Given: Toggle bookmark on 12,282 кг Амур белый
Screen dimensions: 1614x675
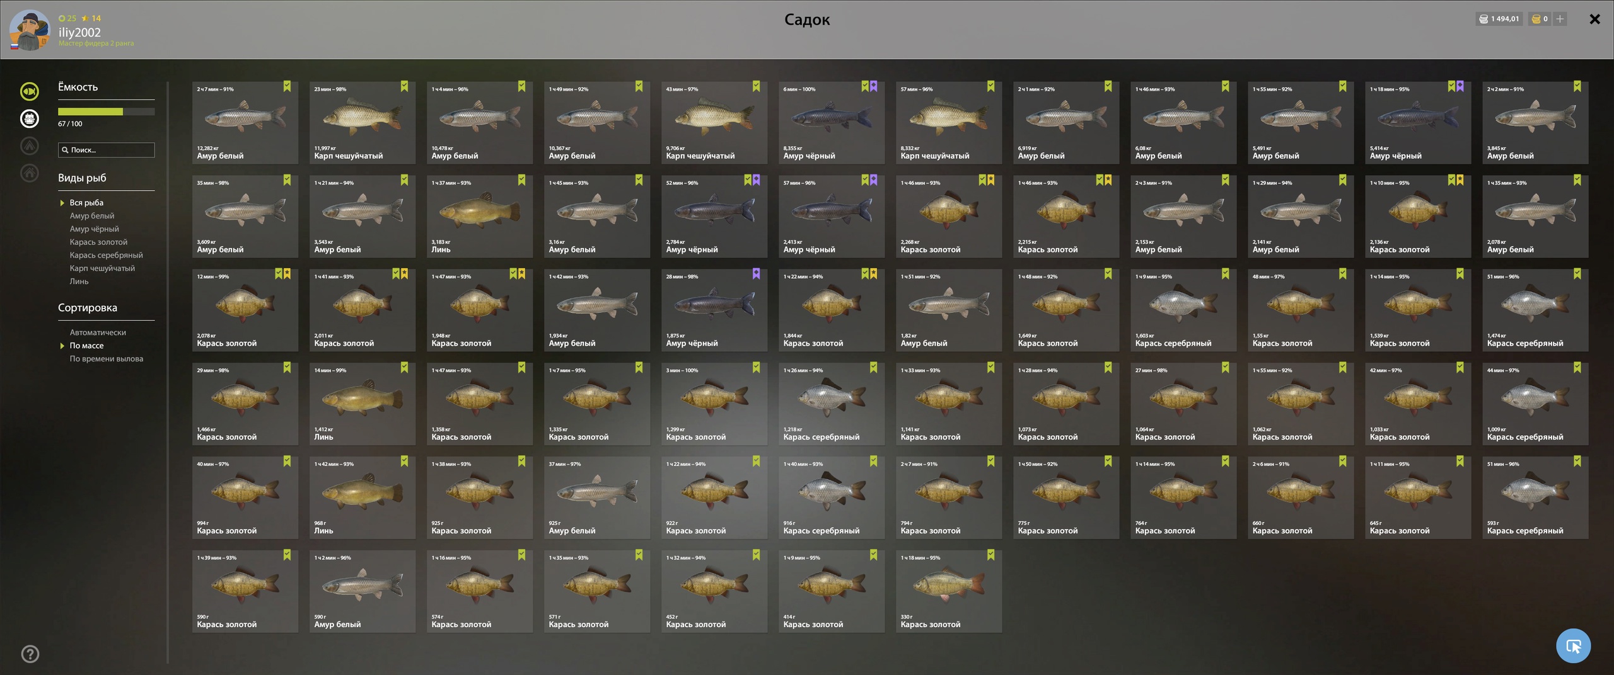Looking at the screenshot, I should 287,86.
